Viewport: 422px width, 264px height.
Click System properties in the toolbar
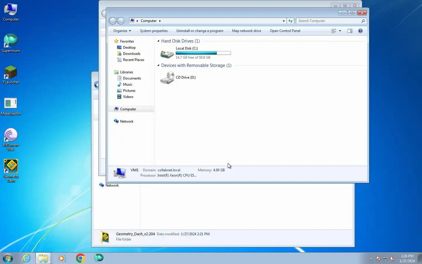(x=154, y=31)
